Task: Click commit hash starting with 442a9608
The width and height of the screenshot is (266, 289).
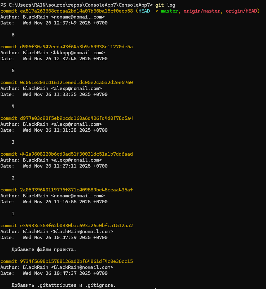Action: 76,154
